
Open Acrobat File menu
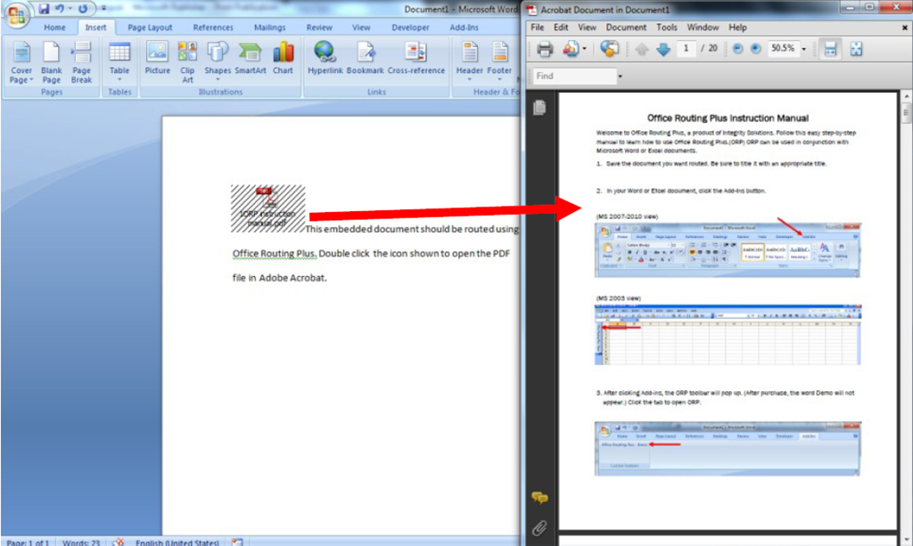(538, 28)
